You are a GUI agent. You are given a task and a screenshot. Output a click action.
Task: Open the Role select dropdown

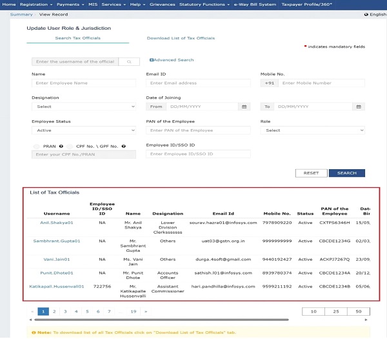tap(312, 130)
